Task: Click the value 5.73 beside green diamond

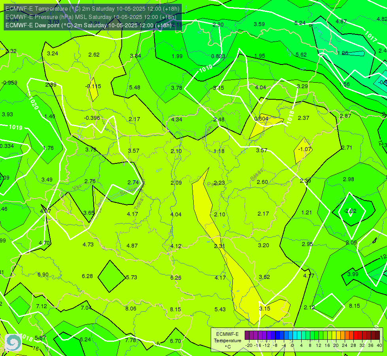Action: point(131,277)
